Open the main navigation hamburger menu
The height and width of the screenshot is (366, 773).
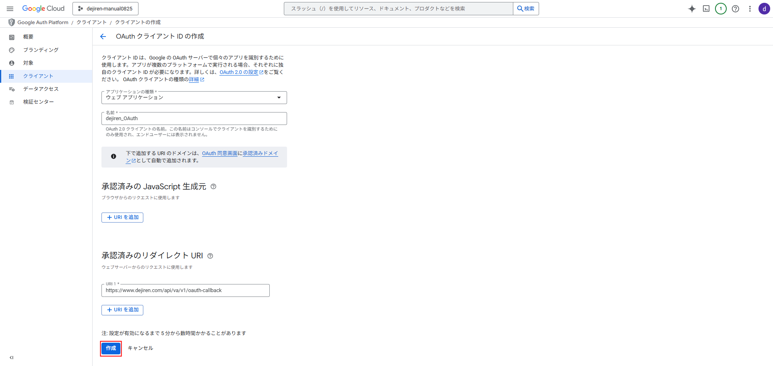point(10,8)
